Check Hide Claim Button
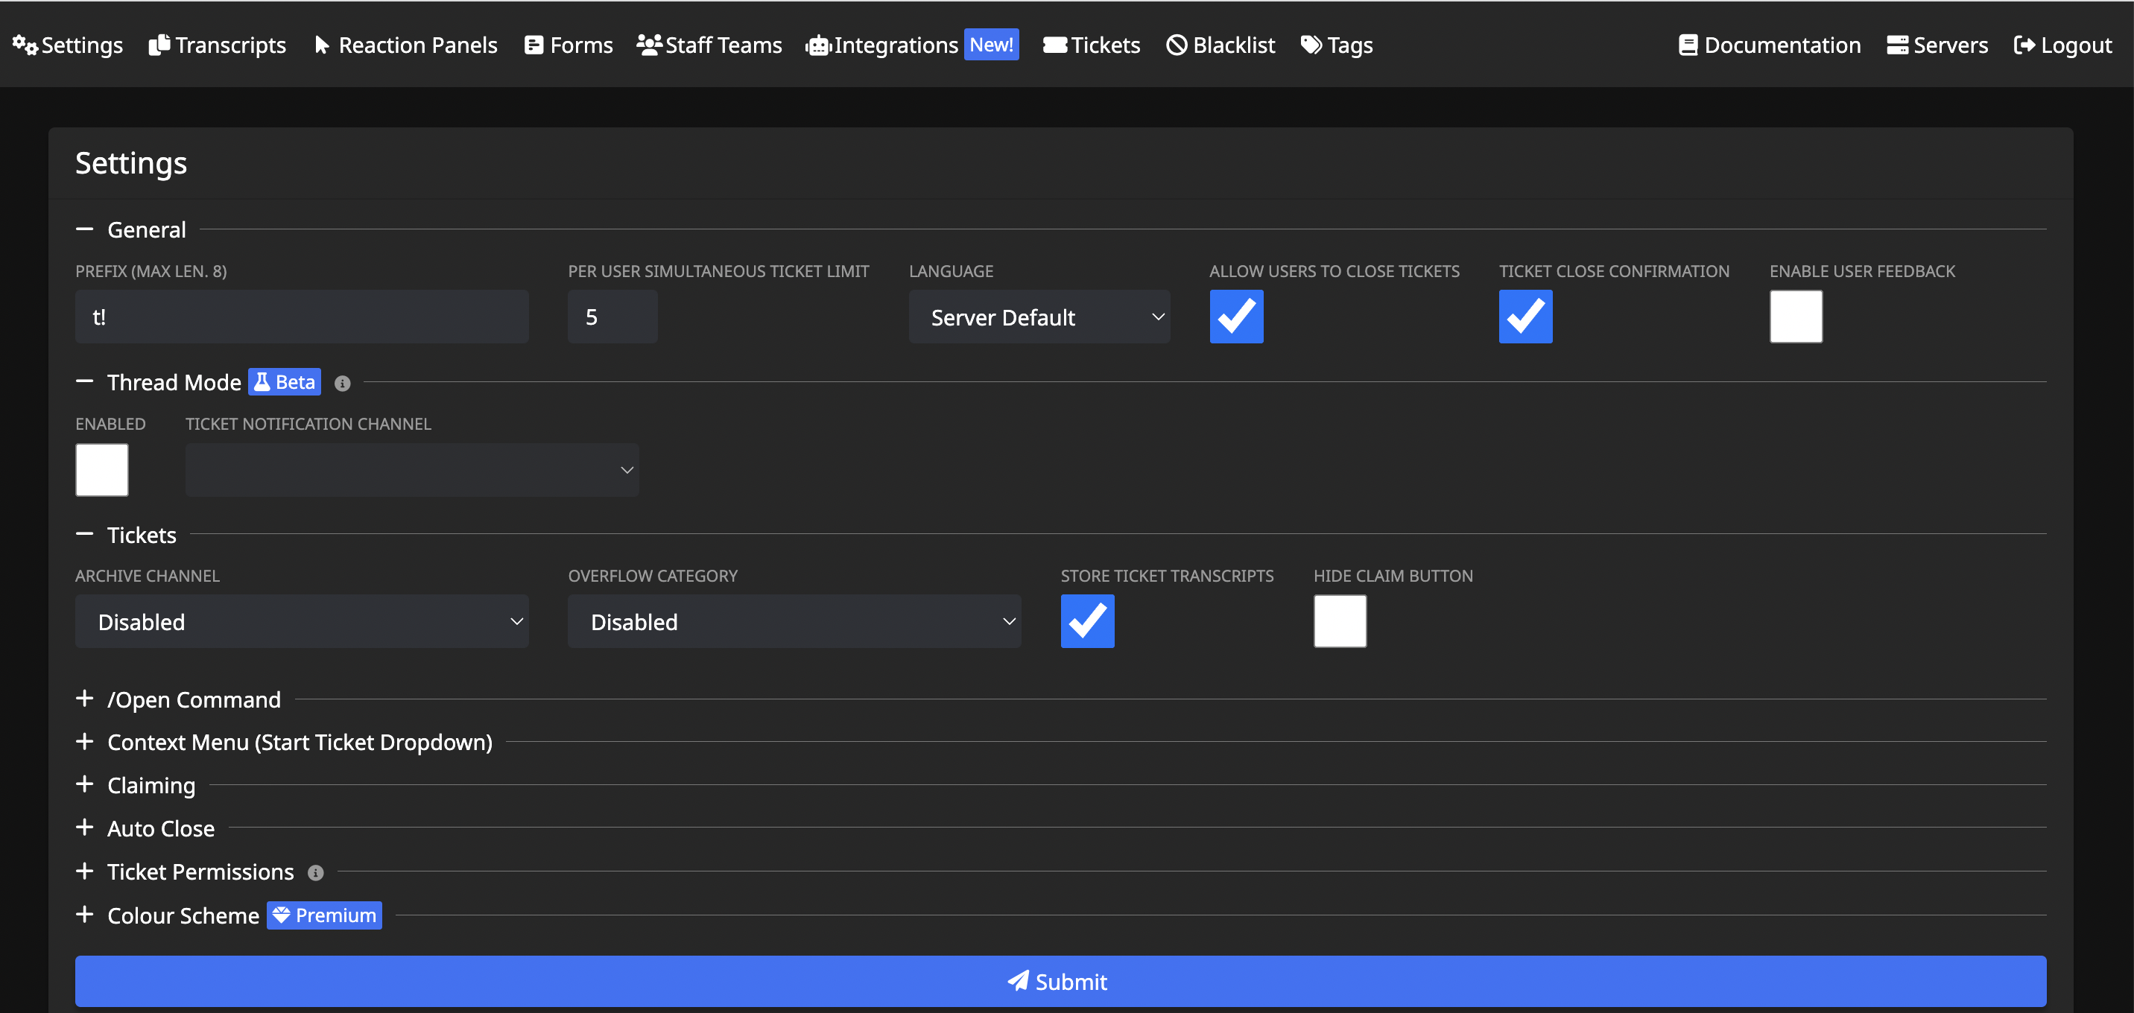2134x1013 pixels. [1339, 620]
